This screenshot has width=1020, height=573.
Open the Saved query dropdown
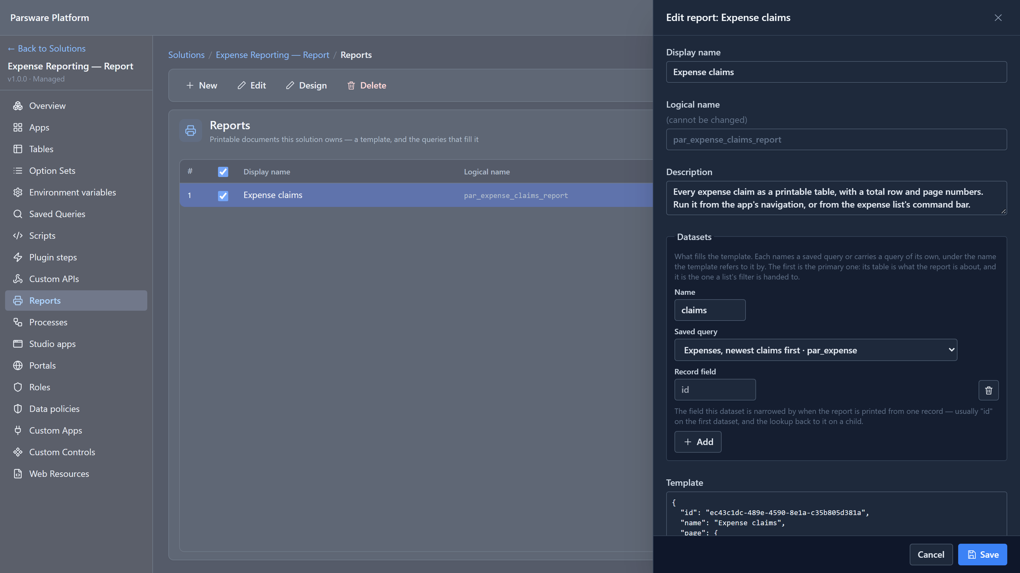pos(816,350)
